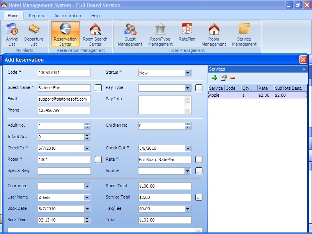312x234 pixels.
Task: Click into the Special Req. field
Action: [64, 171]
